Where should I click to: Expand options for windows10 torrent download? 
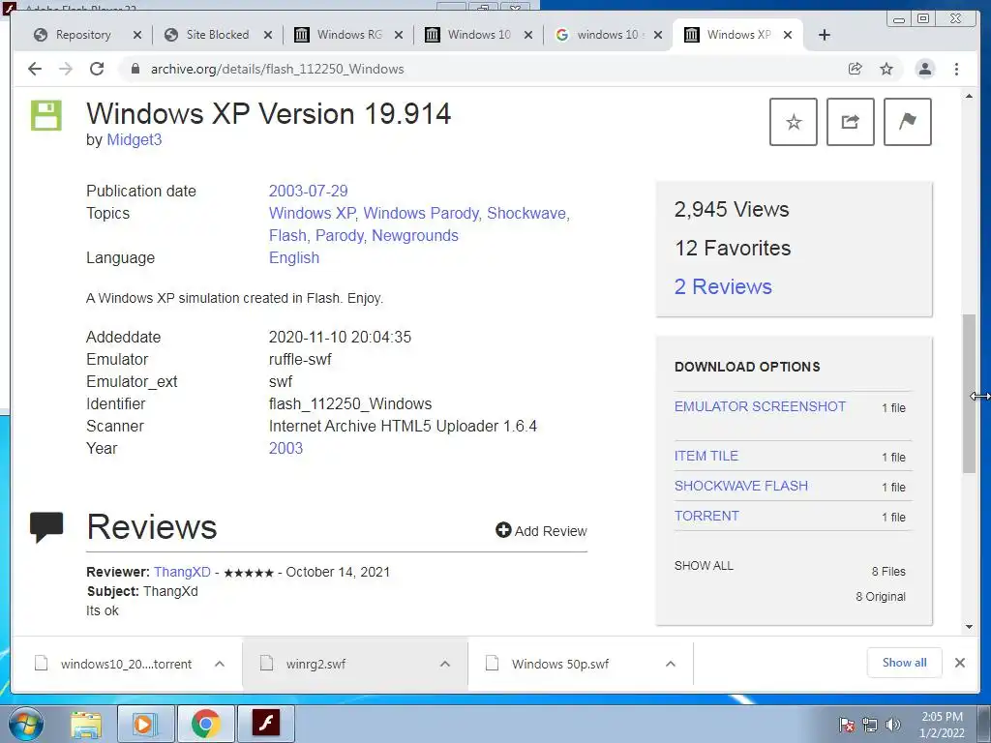coord(220,664)
